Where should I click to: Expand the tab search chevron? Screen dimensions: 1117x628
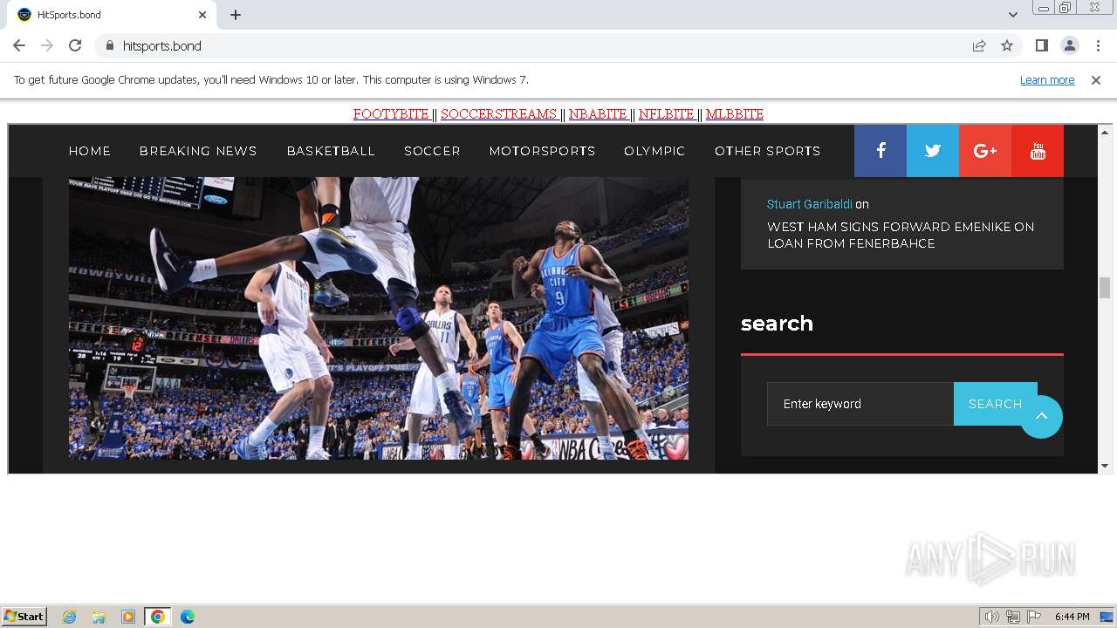1012,15
